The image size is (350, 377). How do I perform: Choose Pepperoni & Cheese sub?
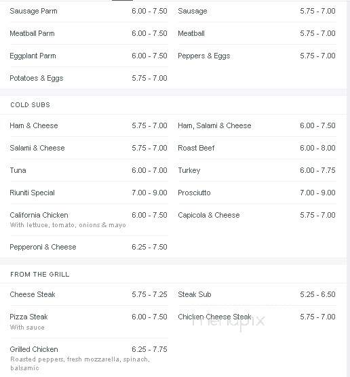(x=89, y=247)
